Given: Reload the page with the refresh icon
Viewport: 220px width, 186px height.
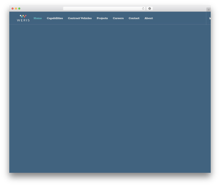Looking at the screenshot, I should [143, 8].
